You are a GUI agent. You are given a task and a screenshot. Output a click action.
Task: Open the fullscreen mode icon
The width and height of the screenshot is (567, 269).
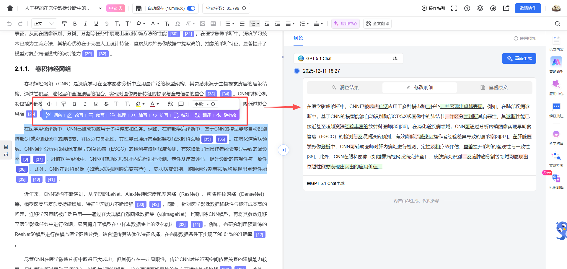(454, 8)
